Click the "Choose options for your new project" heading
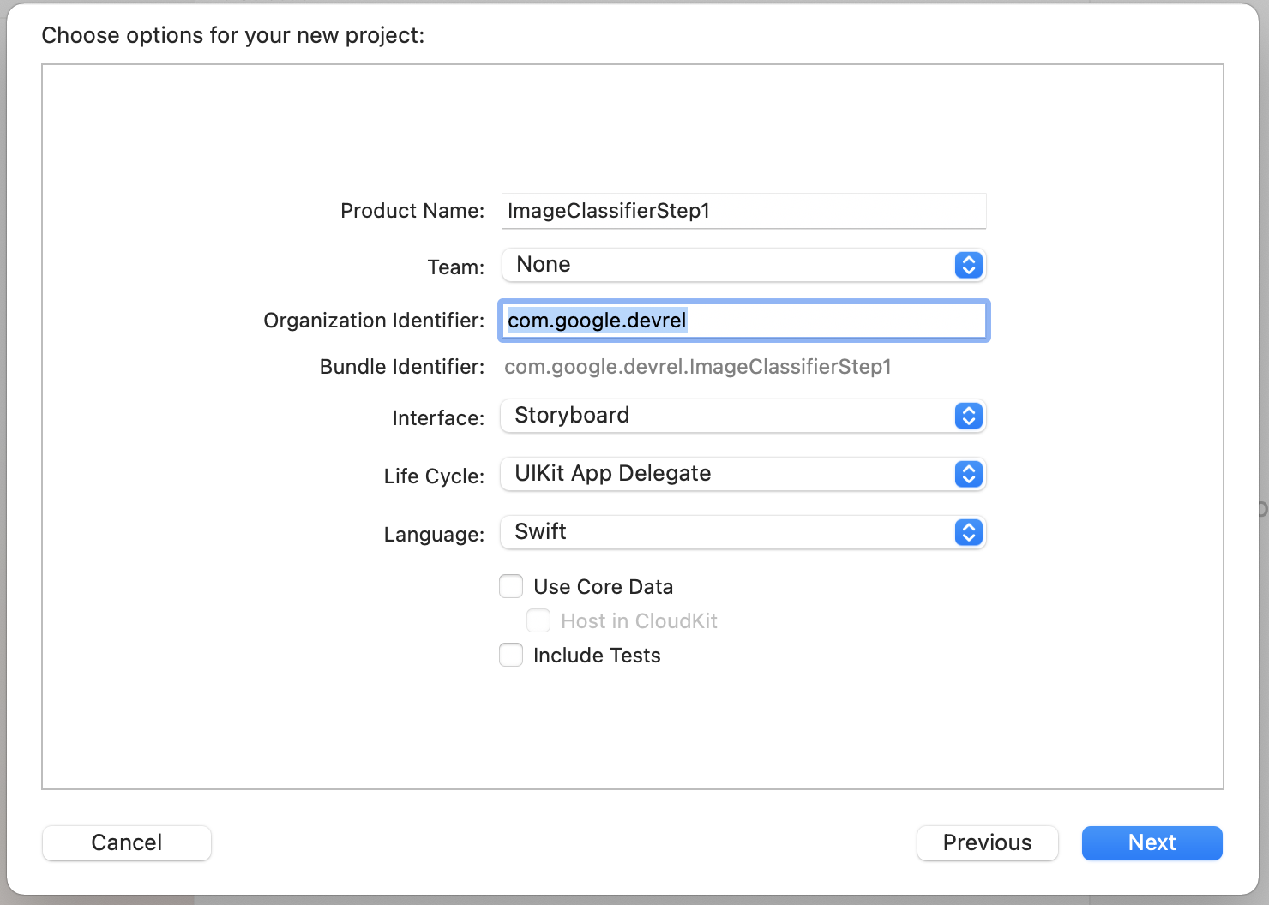 pyautogui.click(x=232, y=35)
